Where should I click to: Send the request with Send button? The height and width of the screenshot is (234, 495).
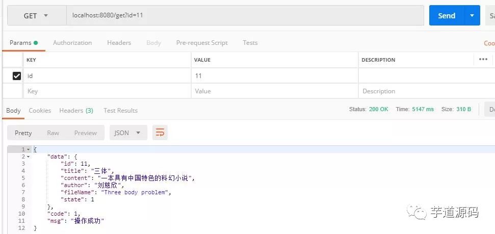[x=447, y=15]
